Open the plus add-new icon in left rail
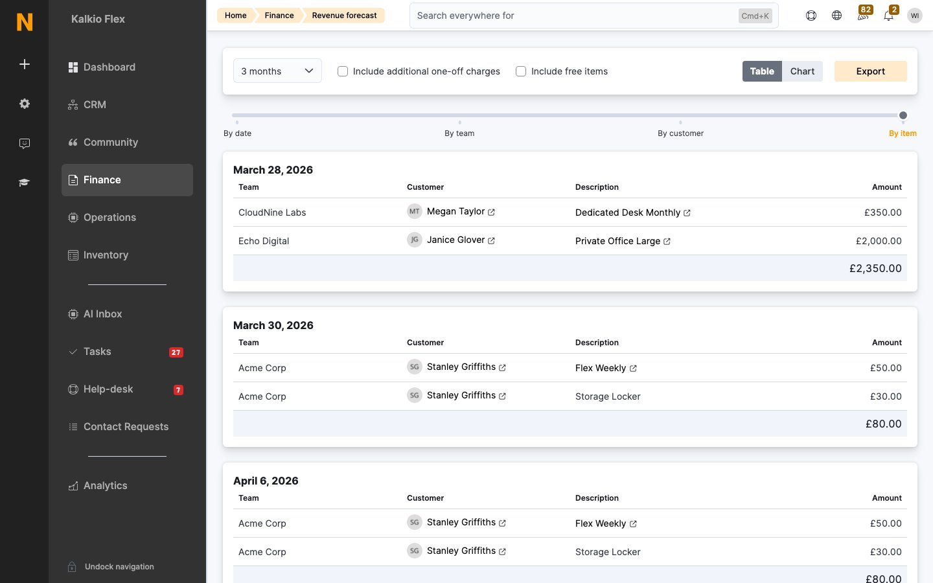The image size is (933, 583). (x=25, y=64)
